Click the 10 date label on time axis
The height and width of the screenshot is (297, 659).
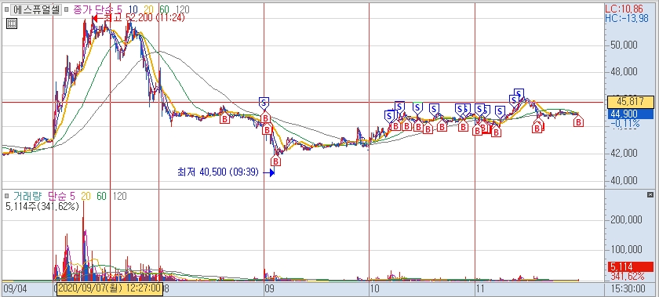(374, 288)
